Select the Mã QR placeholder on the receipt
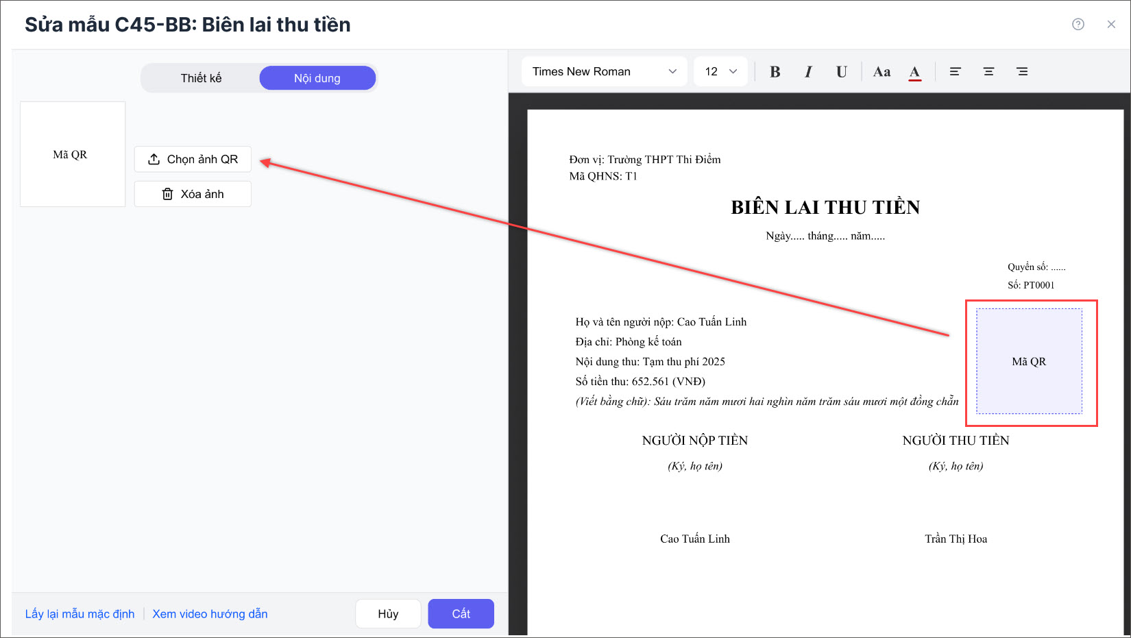Screen dimensions: 1131x638 coord(1029,362)
